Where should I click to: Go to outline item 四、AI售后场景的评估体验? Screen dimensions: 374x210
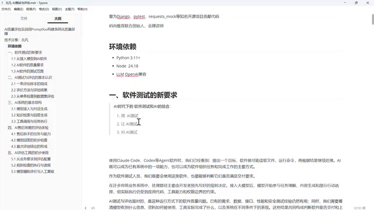[28, 127]
